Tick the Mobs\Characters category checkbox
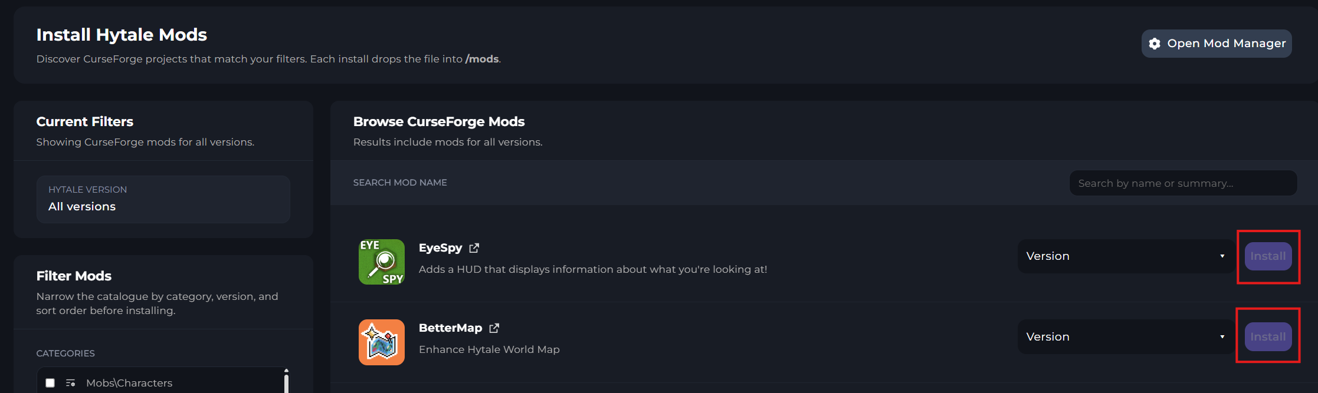The width and height of the screenshot is (1318, 393). 50,383
